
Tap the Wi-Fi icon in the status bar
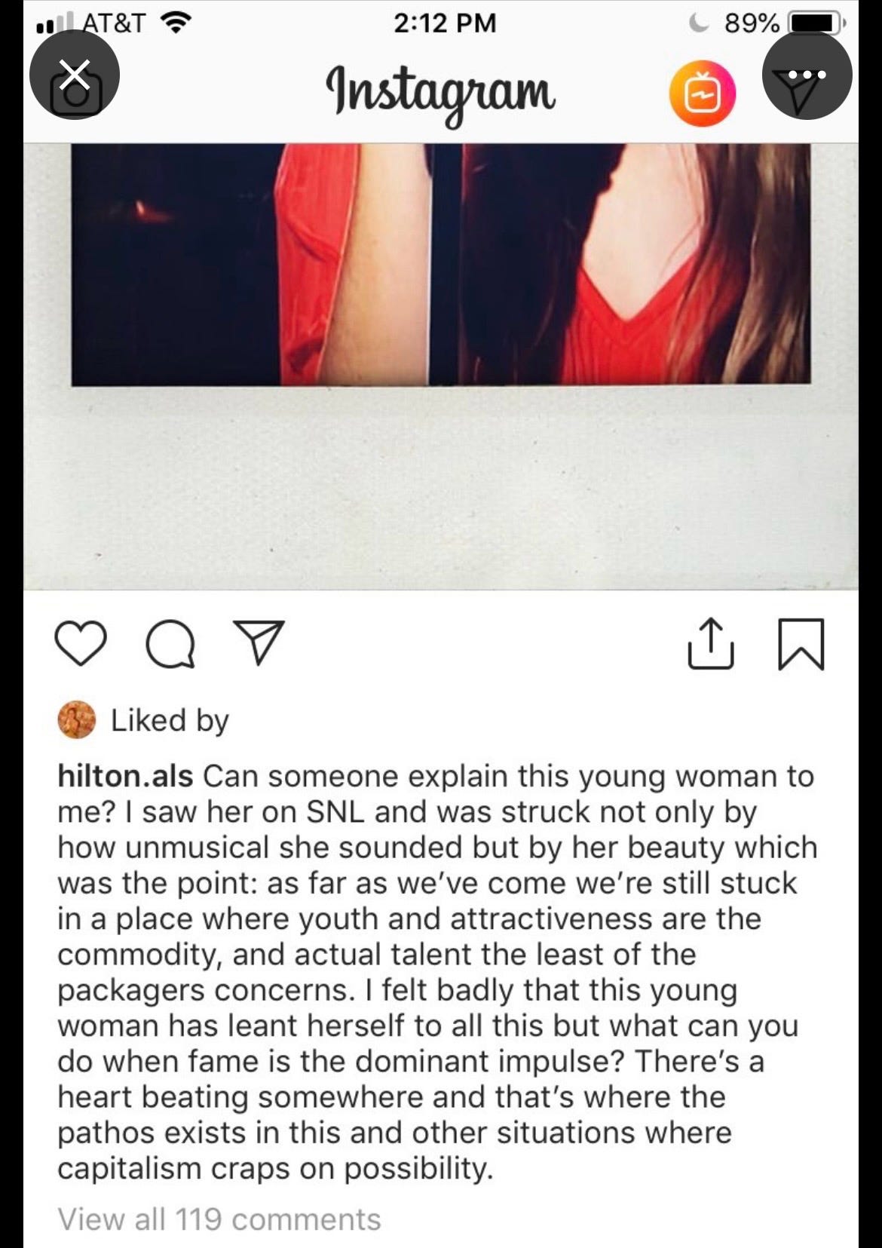(x=176, y=24)
